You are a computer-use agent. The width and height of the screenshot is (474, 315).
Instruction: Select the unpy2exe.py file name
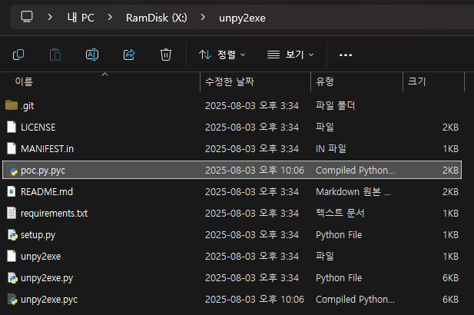coord(47,278)
